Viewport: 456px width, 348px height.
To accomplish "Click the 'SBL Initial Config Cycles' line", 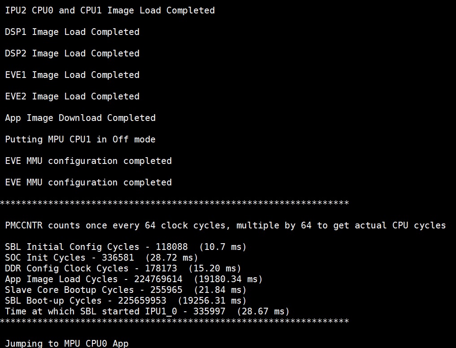I will [126, 247].
